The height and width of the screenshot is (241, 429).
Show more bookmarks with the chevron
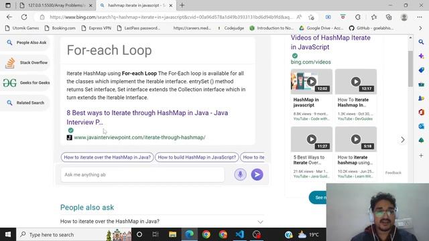pos(420,28)
